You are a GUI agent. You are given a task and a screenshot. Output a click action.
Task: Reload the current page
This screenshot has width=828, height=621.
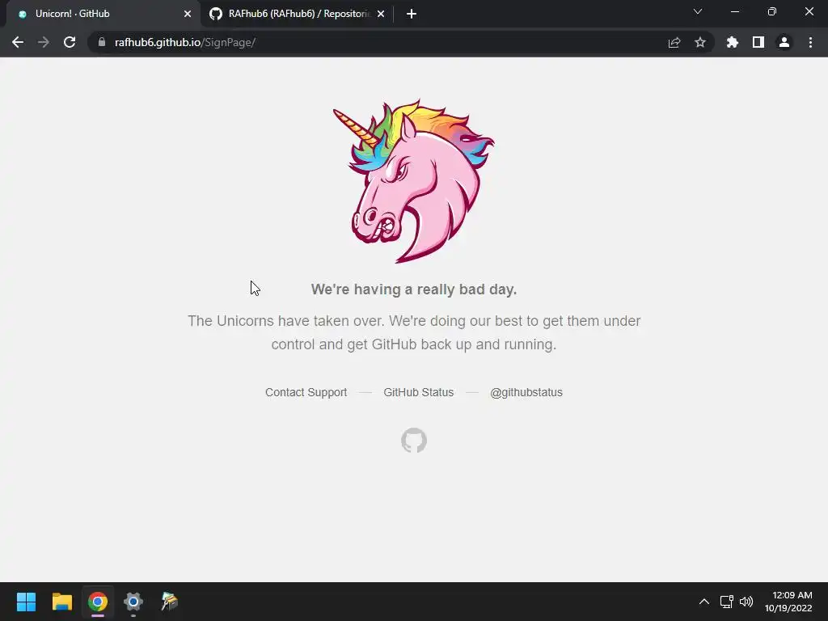[x=70, y=42]
